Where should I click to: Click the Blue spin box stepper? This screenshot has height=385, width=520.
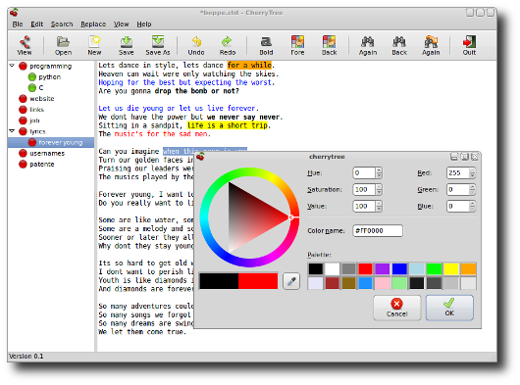tap(472, 206)
